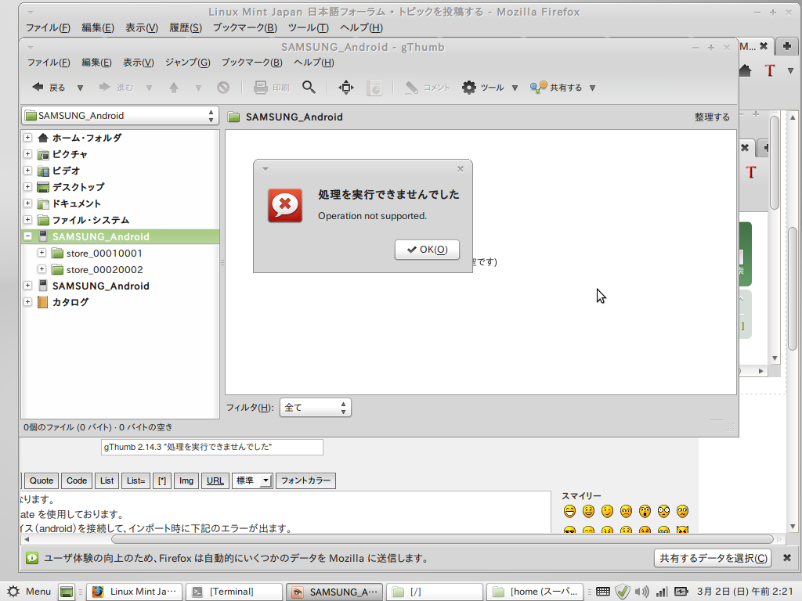This screenshot has width=802, height=601.
Task: Open the 共有する dropdown arrow
Action: coord(592,88)
